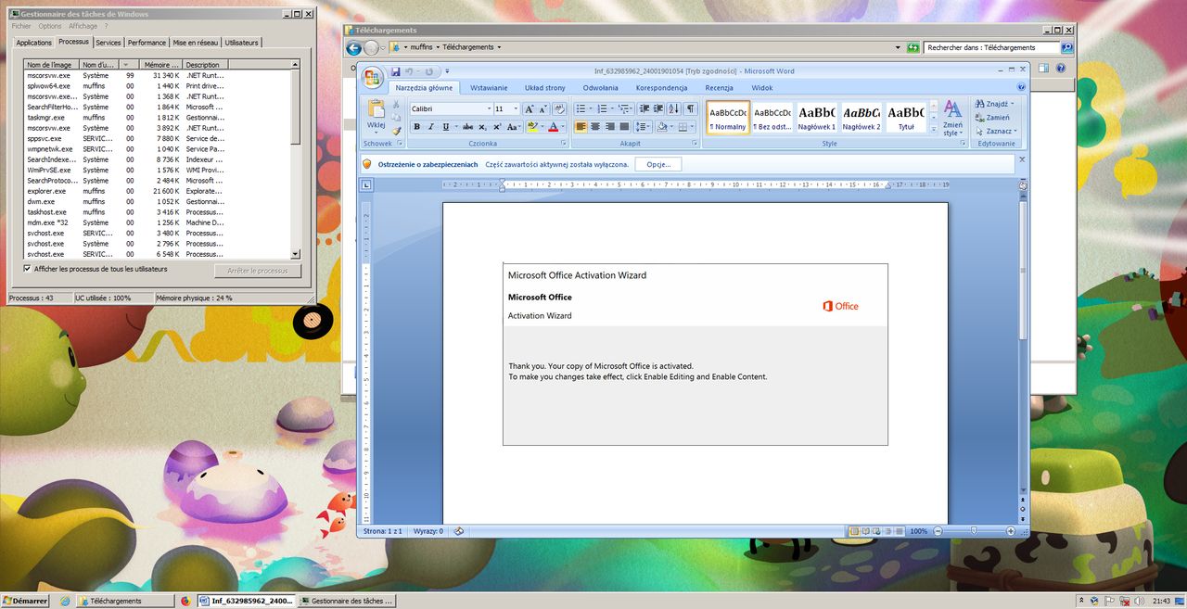Select the Nagłówek 1 style thumbnail
This screenshot has width=1187, height=609.
[x=817, y=118]
